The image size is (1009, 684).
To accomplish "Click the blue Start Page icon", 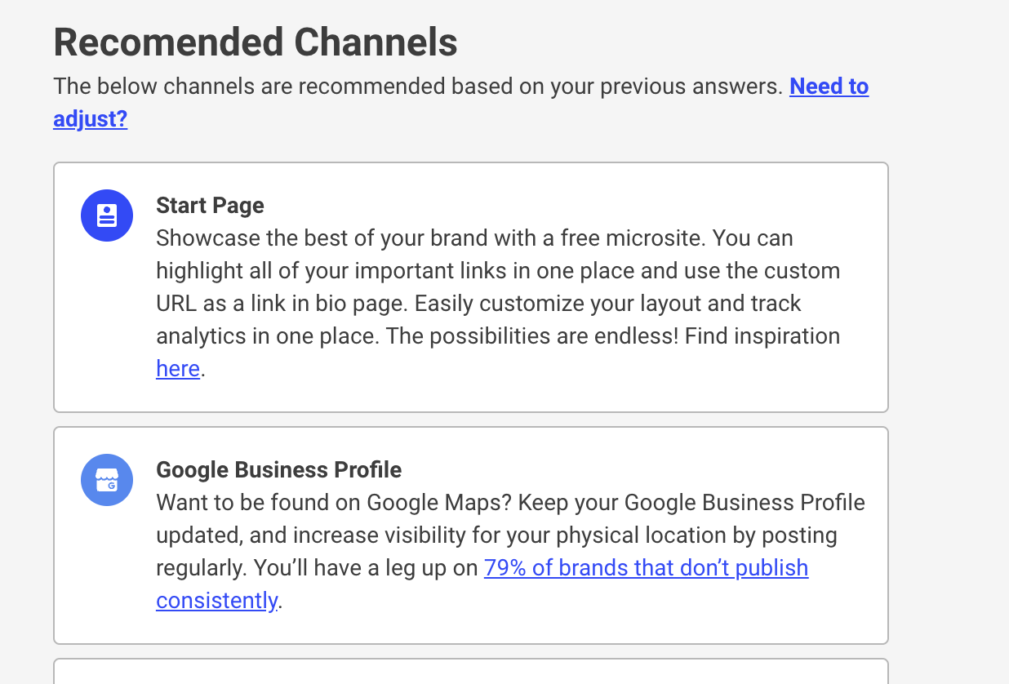I will 107,215.
